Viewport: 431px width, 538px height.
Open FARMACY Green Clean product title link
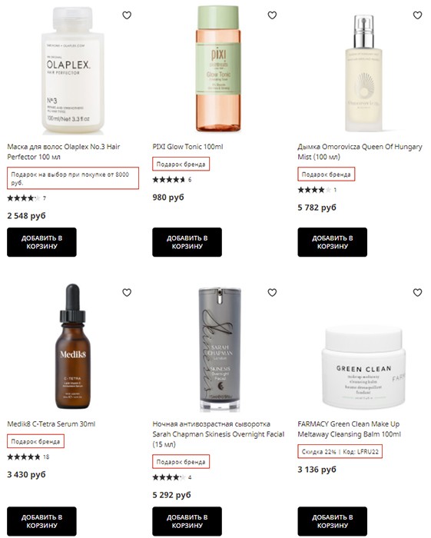tap(349, 429)
